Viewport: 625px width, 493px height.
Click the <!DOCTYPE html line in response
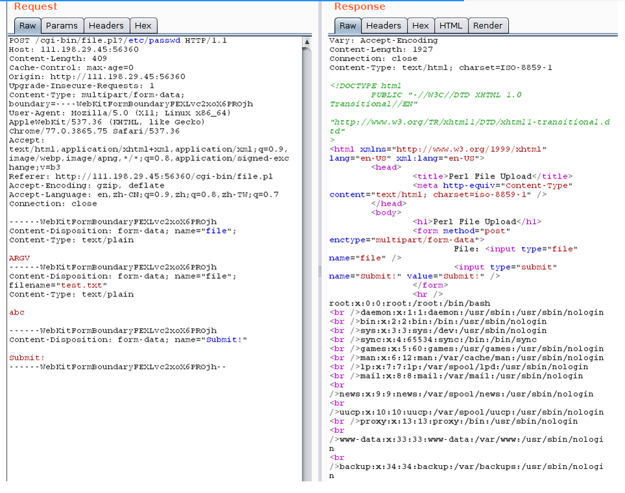pos(365,86)
